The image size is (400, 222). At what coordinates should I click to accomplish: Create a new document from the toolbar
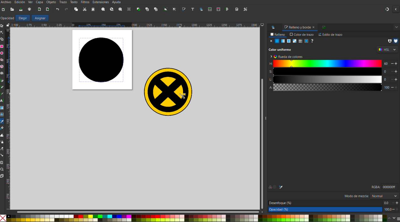coord(3,9)
